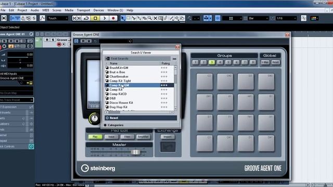This screenshot has height=187, width=333.
Task: Click the Import button under Exchange
Action: point(168,137)
